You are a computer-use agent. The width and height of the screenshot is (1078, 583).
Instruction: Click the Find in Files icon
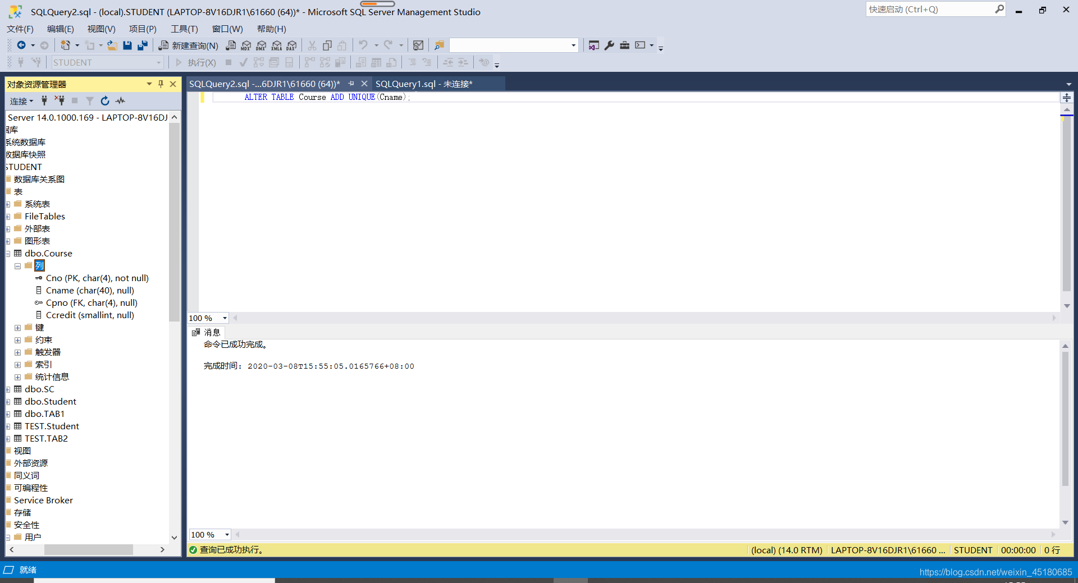pyautogui.click(x=440, y=45)
